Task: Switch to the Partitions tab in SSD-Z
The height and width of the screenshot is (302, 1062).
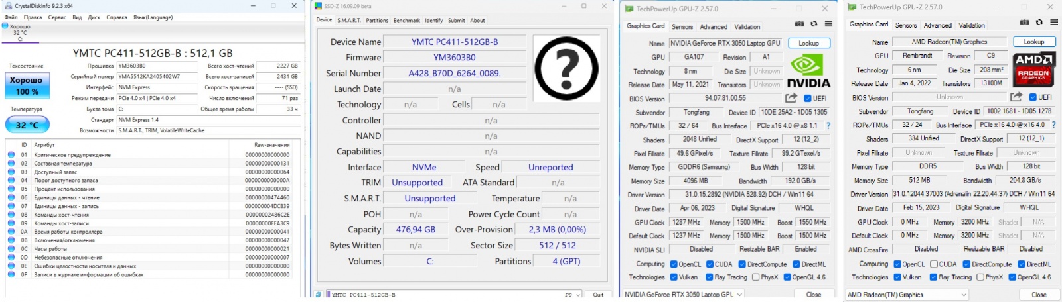Action: [x=377, y=21]
